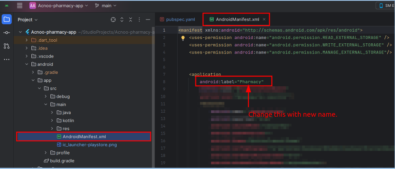Click Select Opened File crosshair icon
The image size is (395, 169).
pos(113,19)
